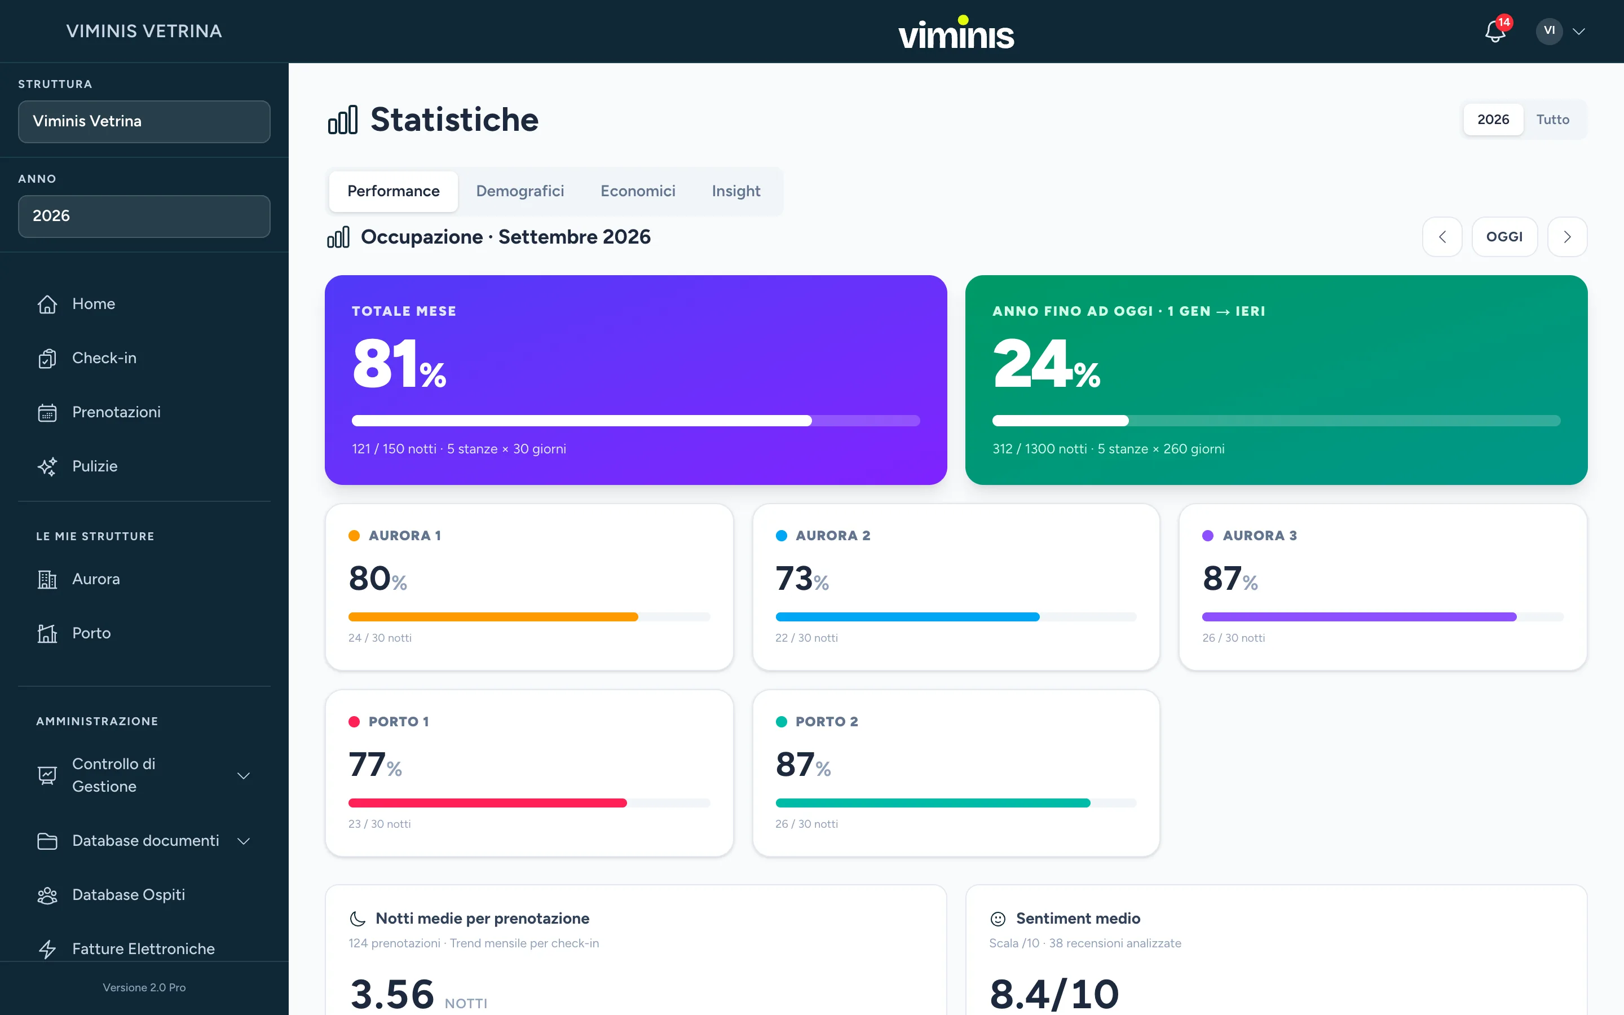Click the Aurora 3 occupancy card

click(1383, 588)
